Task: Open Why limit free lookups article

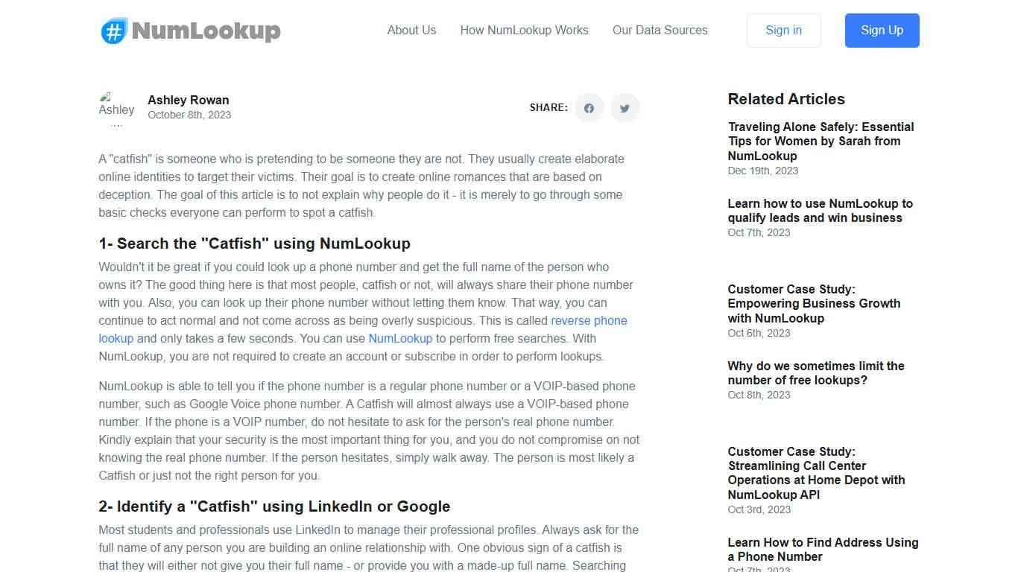Action: (x=815, y=373)
